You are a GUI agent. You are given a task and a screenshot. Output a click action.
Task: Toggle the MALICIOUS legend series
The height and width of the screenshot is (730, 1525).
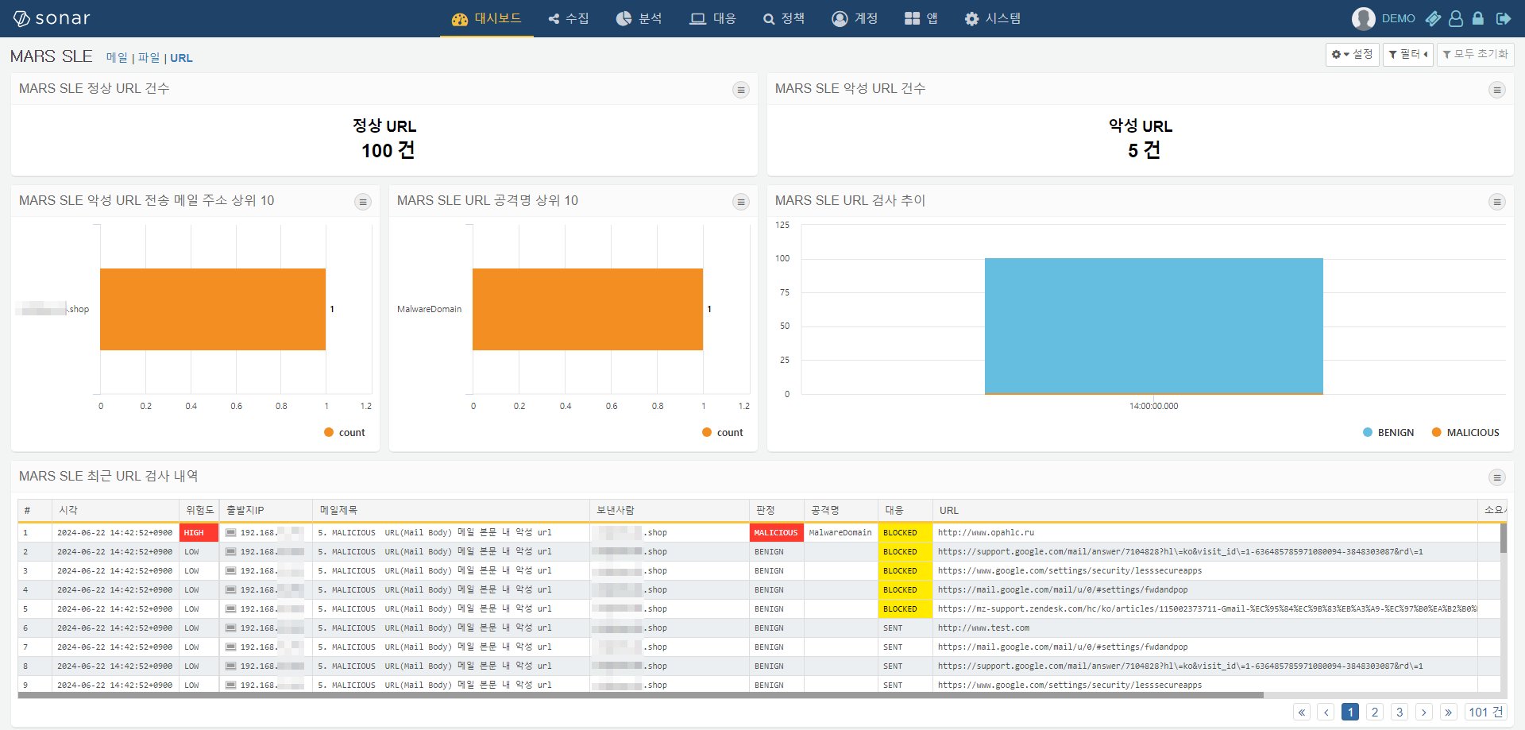click(1465, 433)
